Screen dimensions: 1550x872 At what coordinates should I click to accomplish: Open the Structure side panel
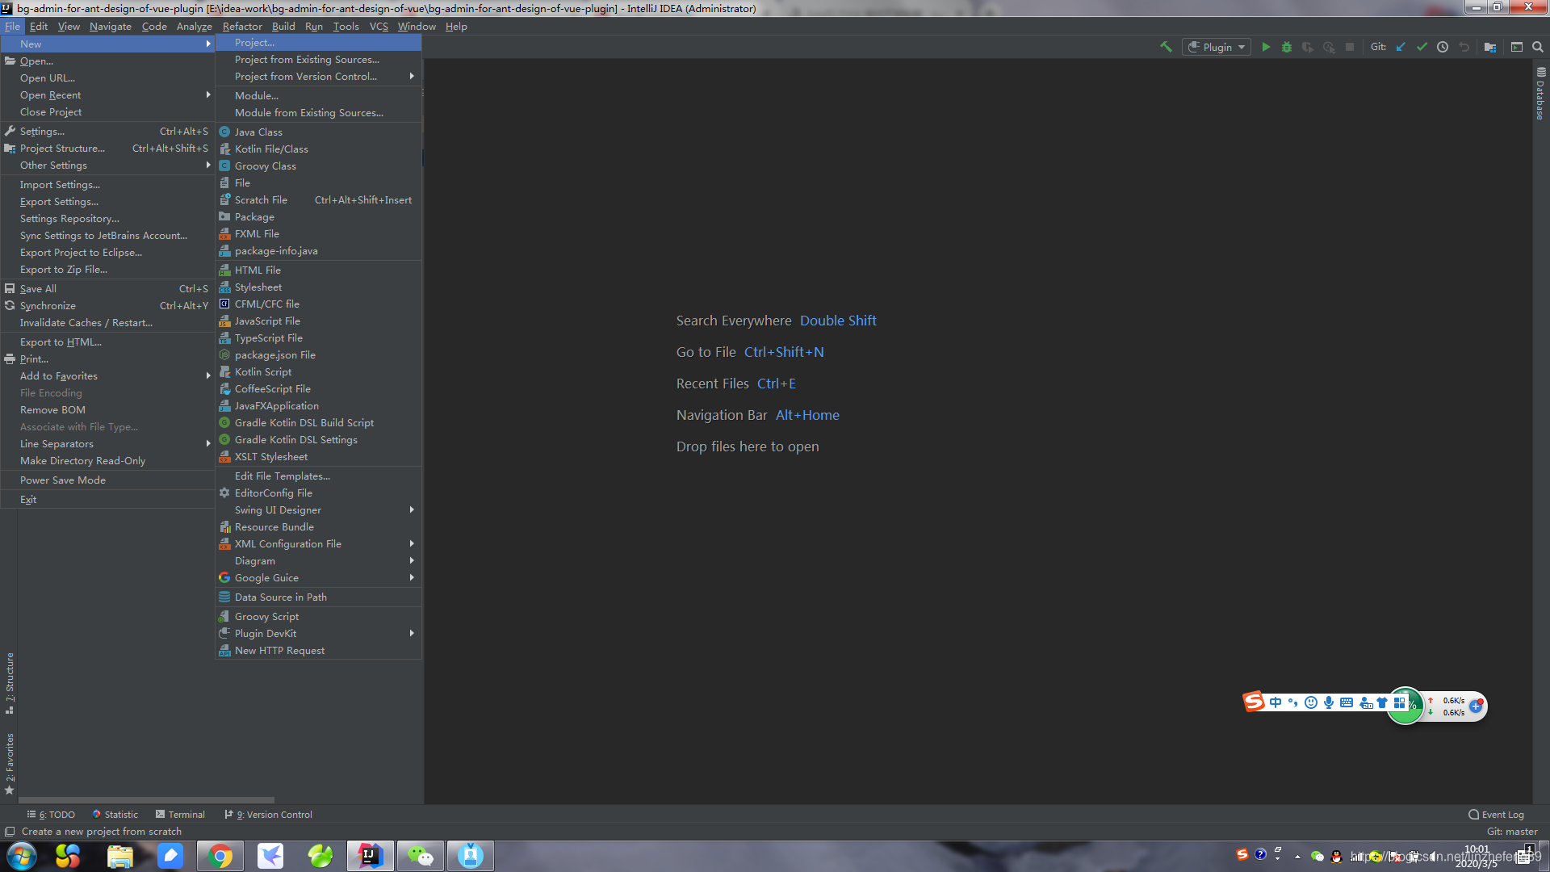click(x=10, y=683)
